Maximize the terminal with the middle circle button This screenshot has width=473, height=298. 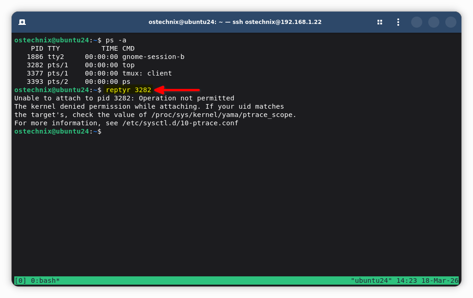tap(433, 22)
